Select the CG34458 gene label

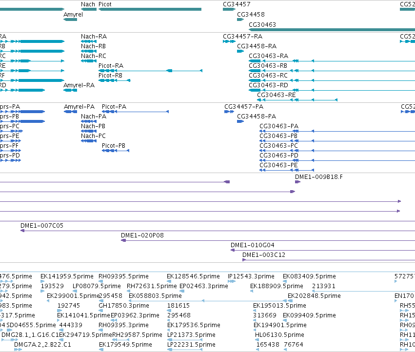pos(251,15)
